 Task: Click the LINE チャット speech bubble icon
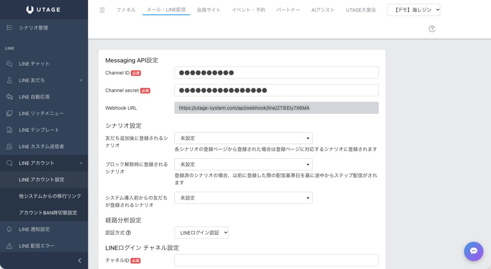coord(9,63)
